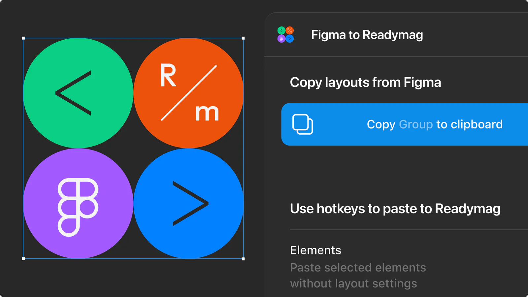Click the bottom-left selection handle
Screen dimensions: 528x297
tap(23, 259)
